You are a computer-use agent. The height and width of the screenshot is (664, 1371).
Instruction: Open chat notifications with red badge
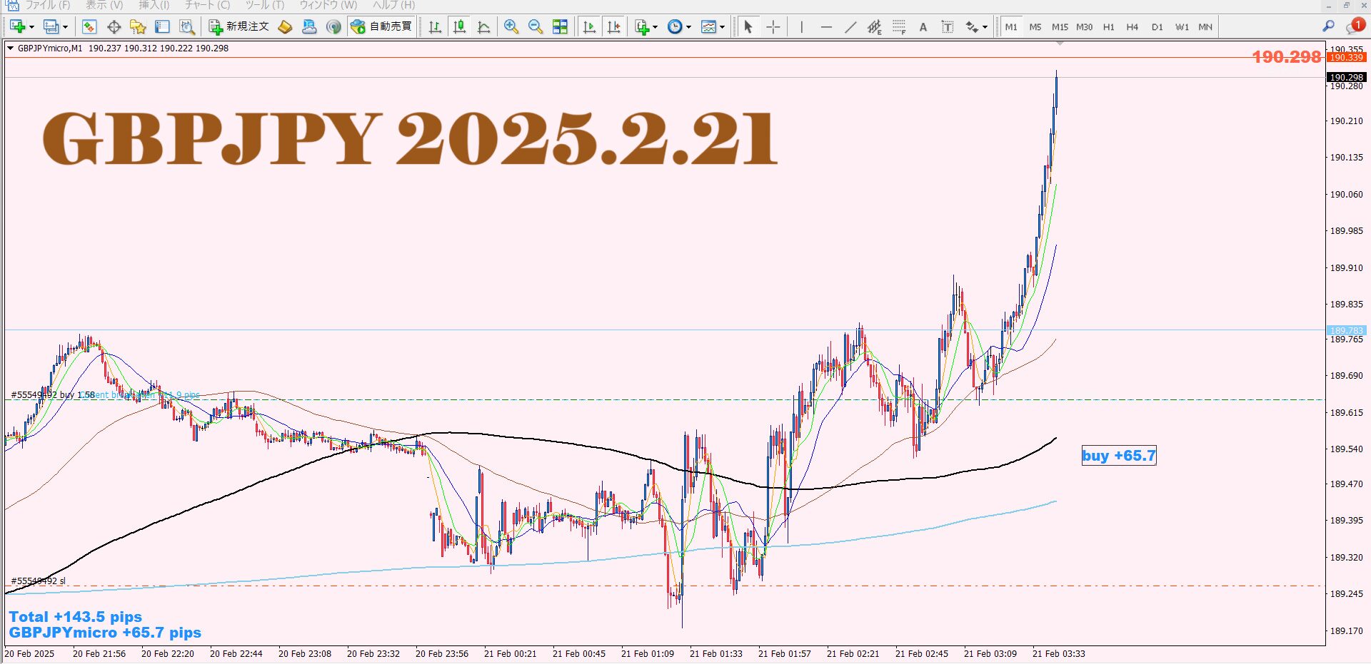1355,26
